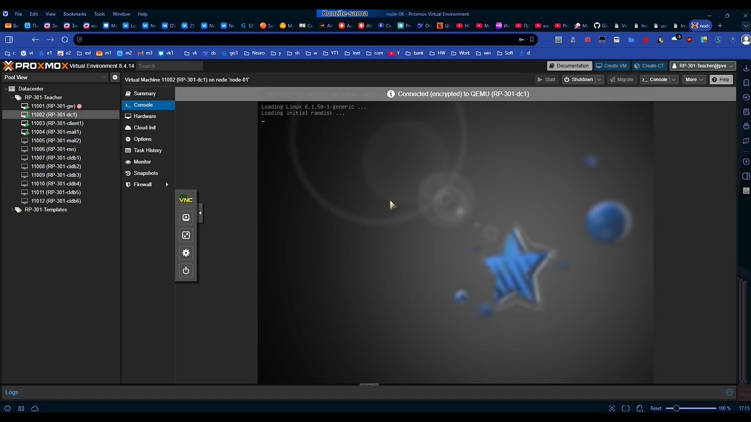Screen dimensions: 751x422
Task: Open the Shutdown dropdown arrow
Action: pos(599,80)
